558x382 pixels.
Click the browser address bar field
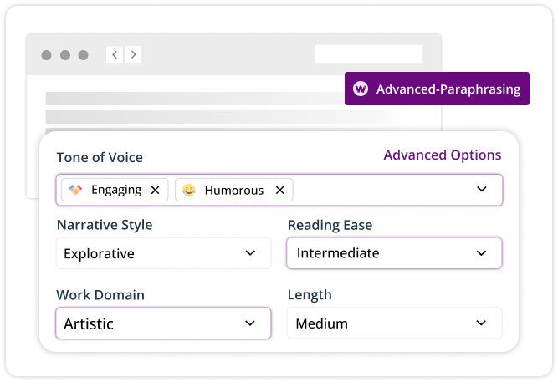click(368, 54)
